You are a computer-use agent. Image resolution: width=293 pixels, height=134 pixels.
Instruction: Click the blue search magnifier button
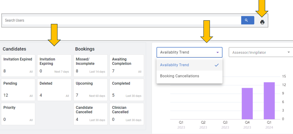247,20
